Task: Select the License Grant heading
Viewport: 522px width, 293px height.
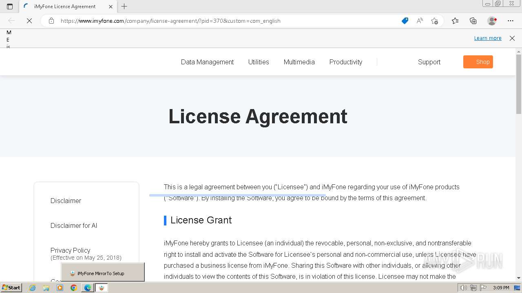Action: (201, 220)
